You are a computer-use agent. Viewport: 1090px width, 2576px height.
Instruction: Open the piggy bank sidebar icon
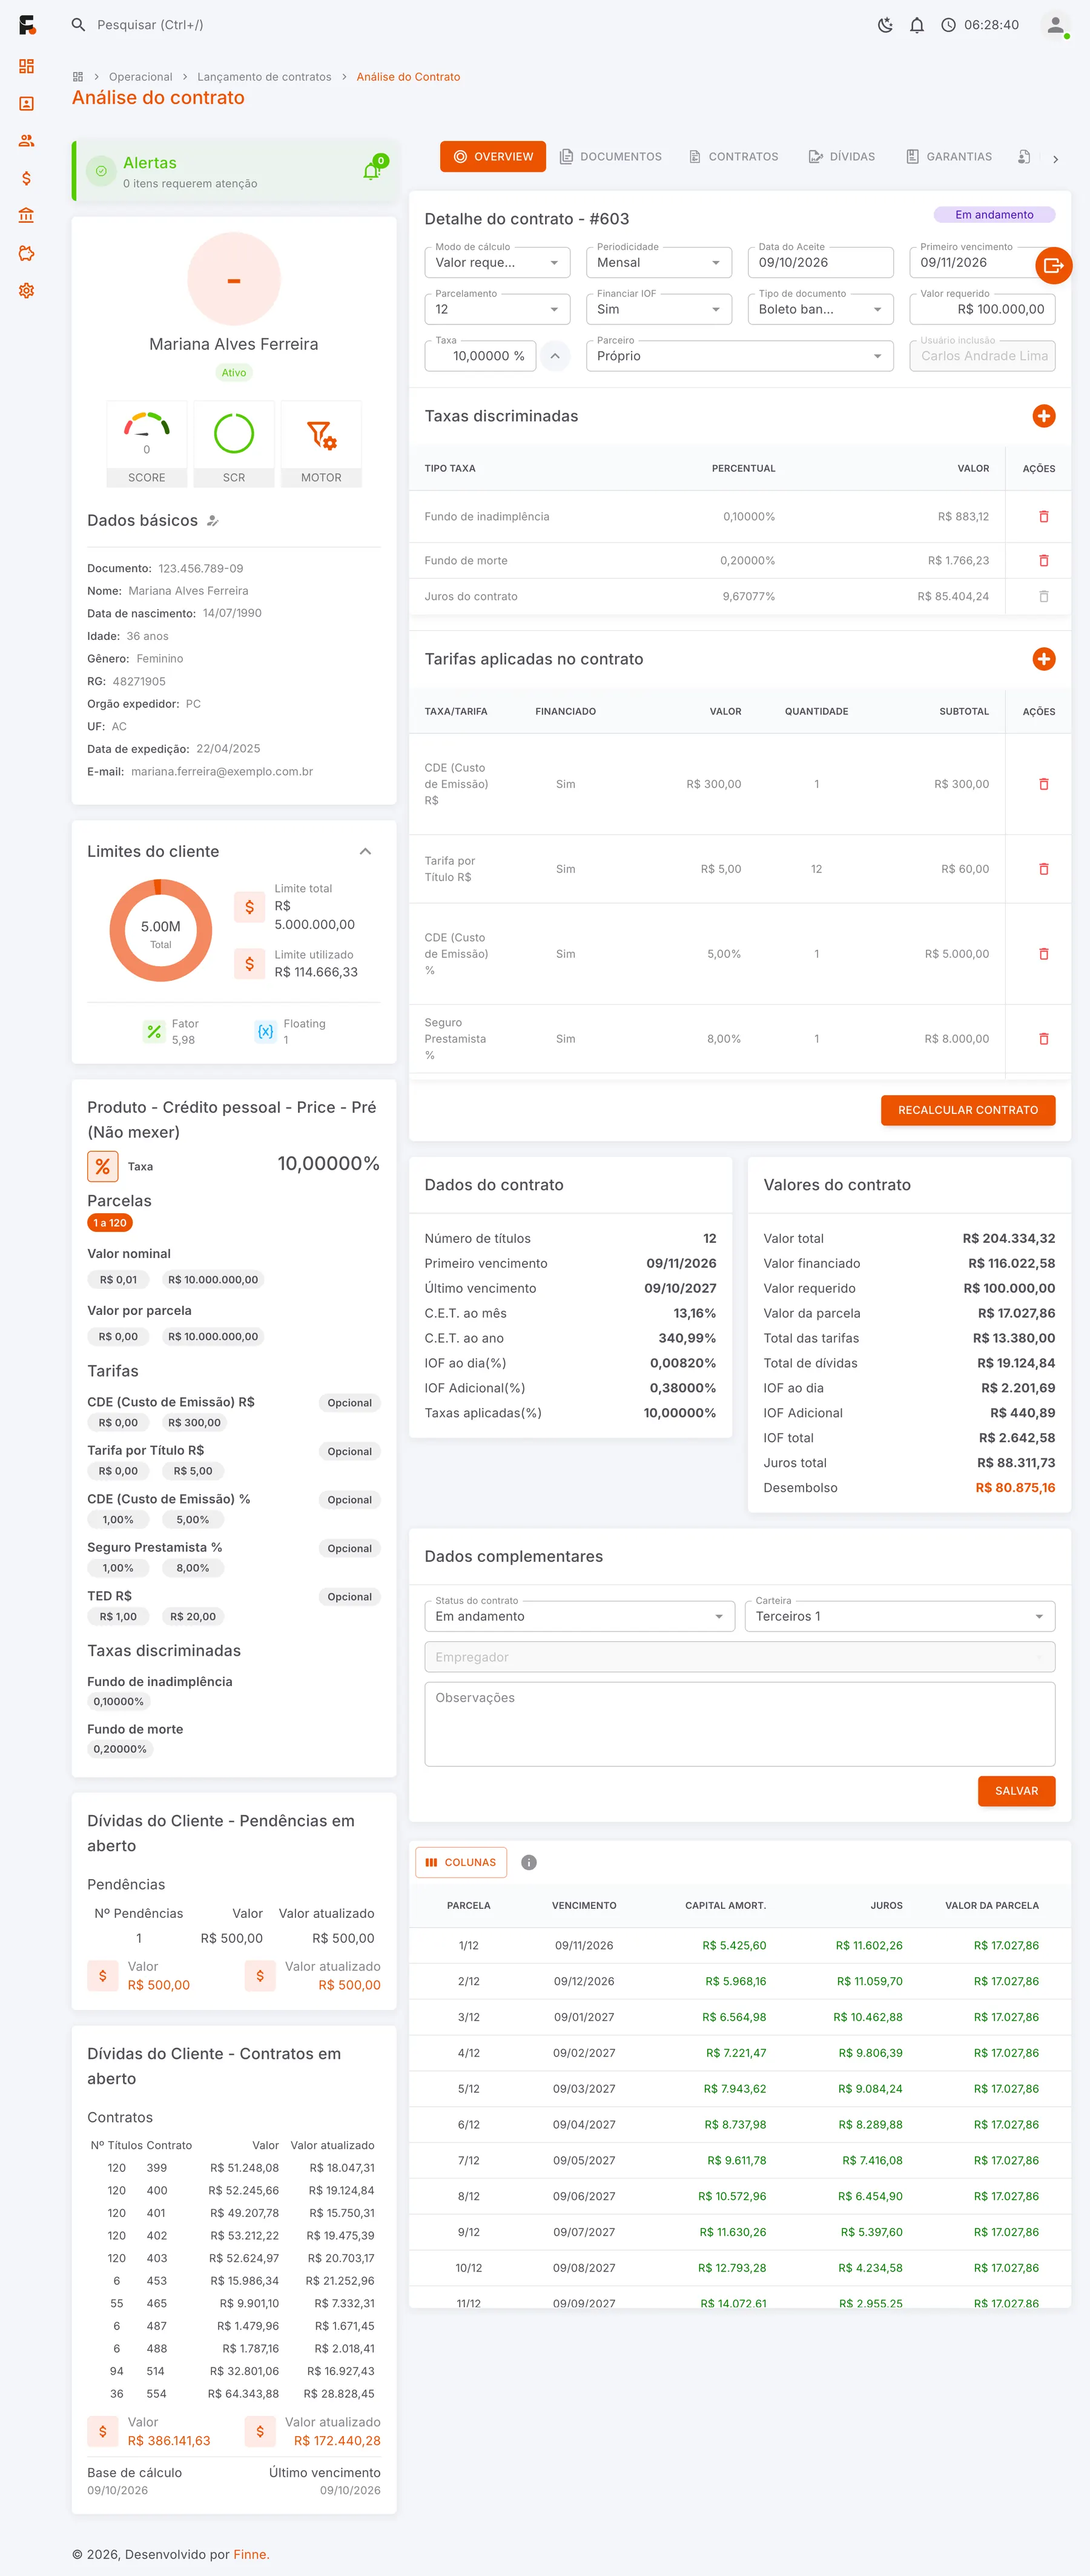(26, 253)
